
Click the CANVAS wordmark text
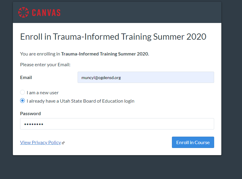[46, 13]
